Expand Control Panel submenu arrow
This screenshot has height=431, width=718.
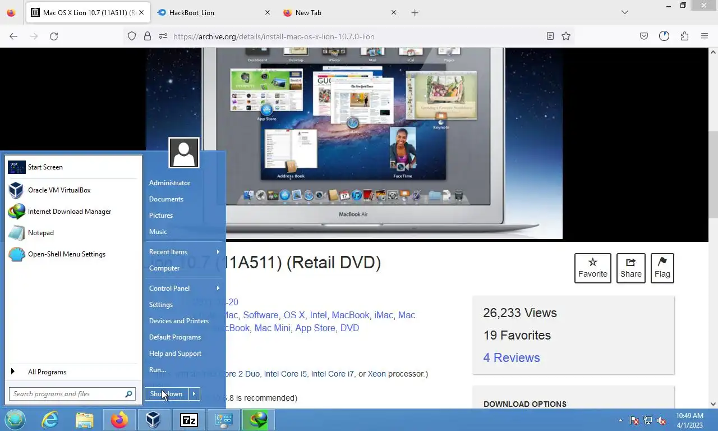218,288
